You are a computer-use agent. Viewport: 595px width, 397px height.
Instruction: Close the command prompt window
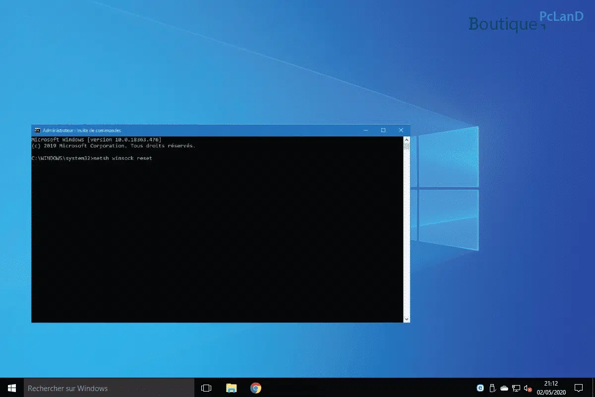coord(401,130)
